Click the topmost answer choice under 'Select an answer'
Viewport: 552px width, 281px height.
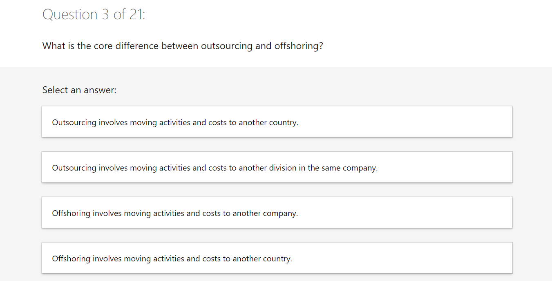pyautogui.click(x=277, y=122)
